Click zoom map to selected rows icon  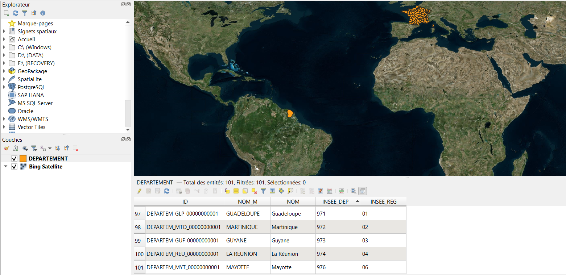pos(290,191)
